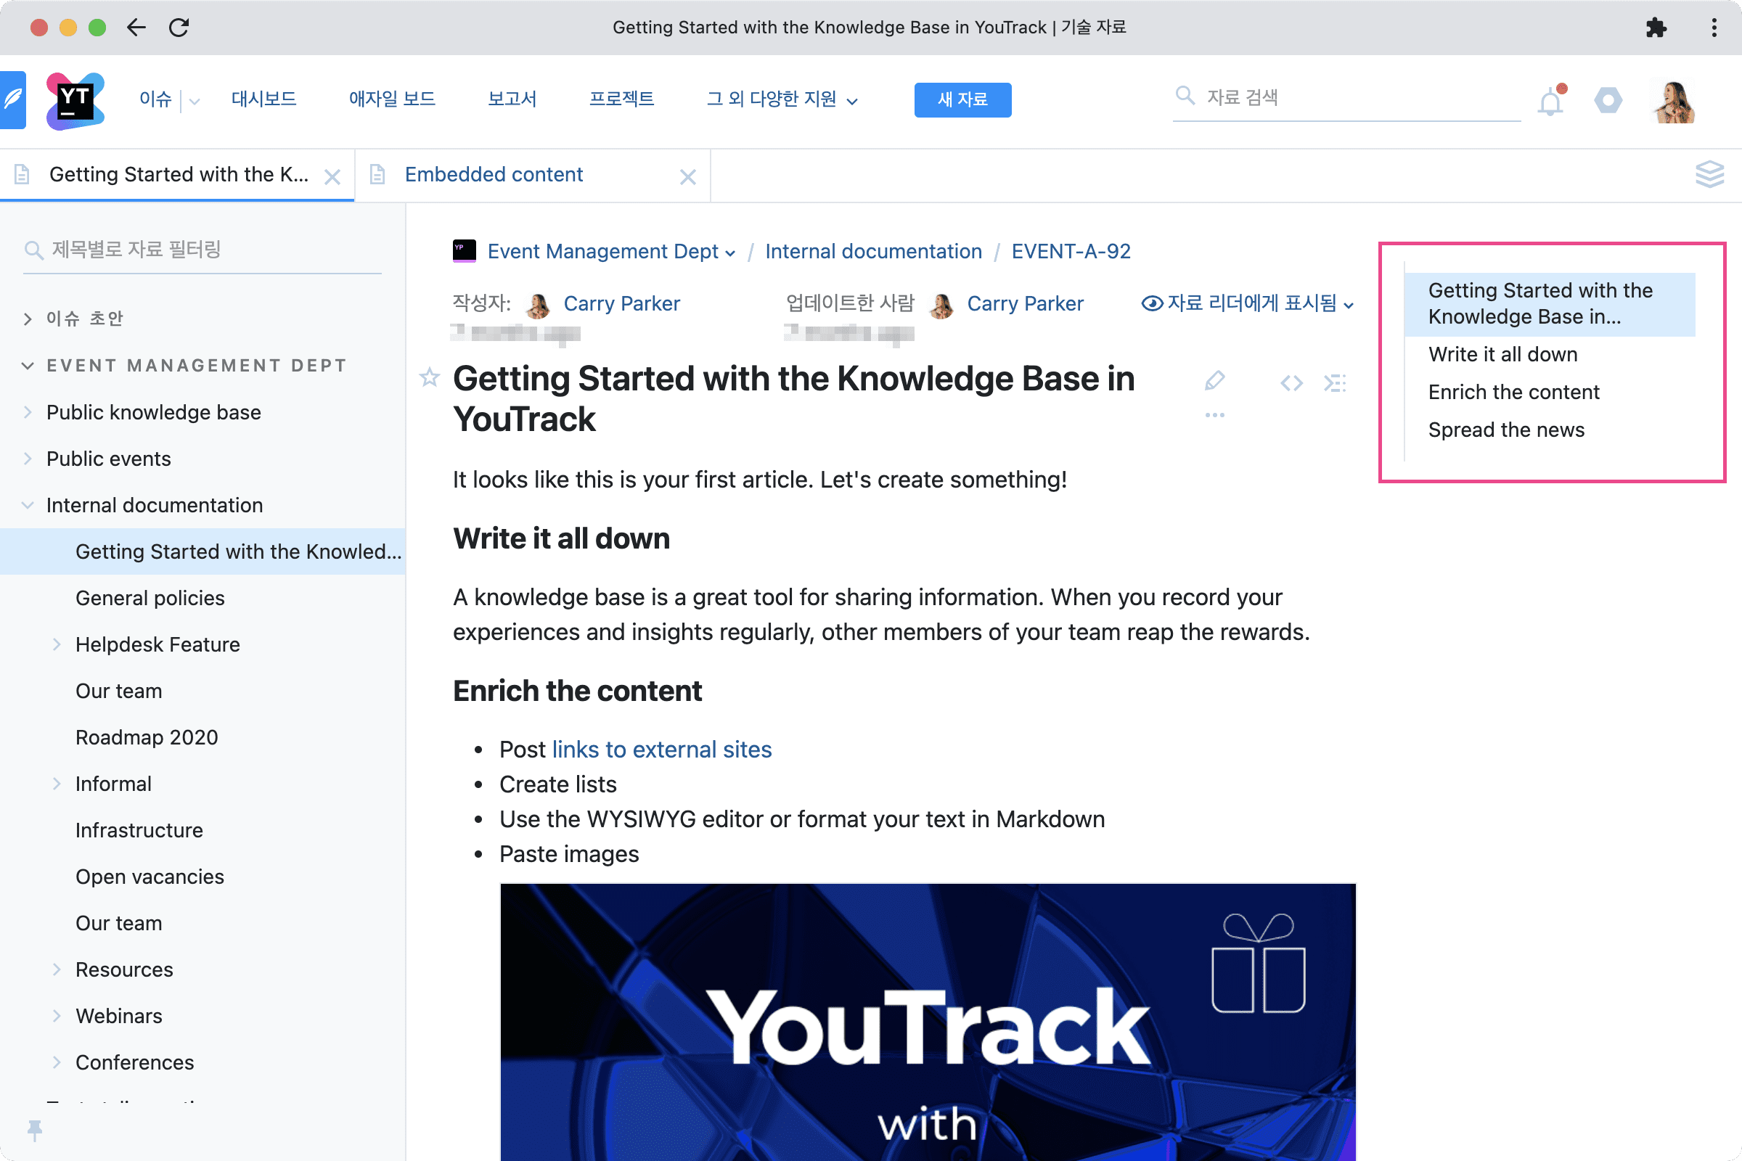Expand Public knowledge base
1742x1161 pixels.
28,411
